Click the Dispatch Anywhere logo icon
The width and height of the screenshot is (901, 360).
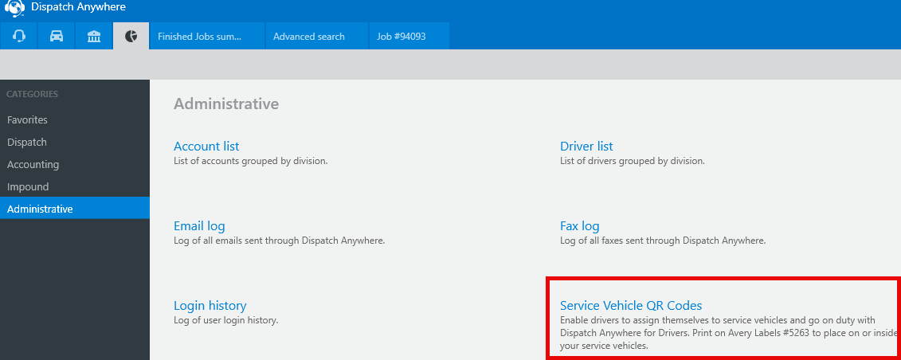(x=14, y=8)
